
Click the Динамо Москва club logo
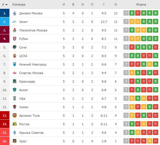[x=14, y=13]
